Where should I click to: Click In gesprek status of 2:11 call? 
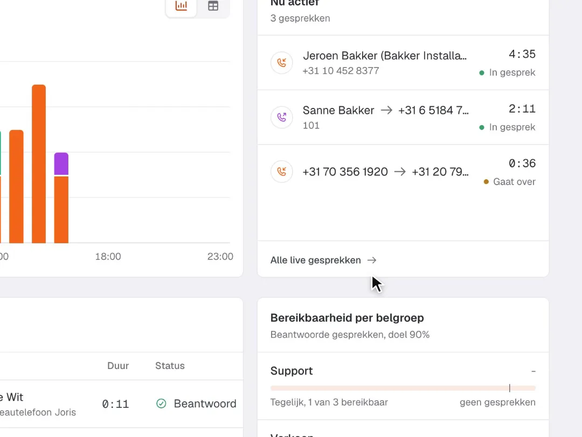[508, 127]
